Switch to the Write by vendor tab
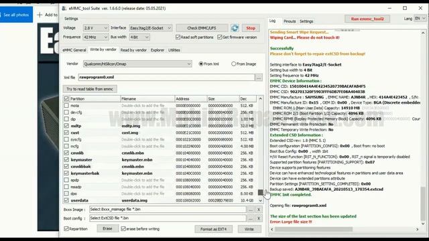This screenshot has width=429, height=241. pyautogui.click(x=103, y=50)
